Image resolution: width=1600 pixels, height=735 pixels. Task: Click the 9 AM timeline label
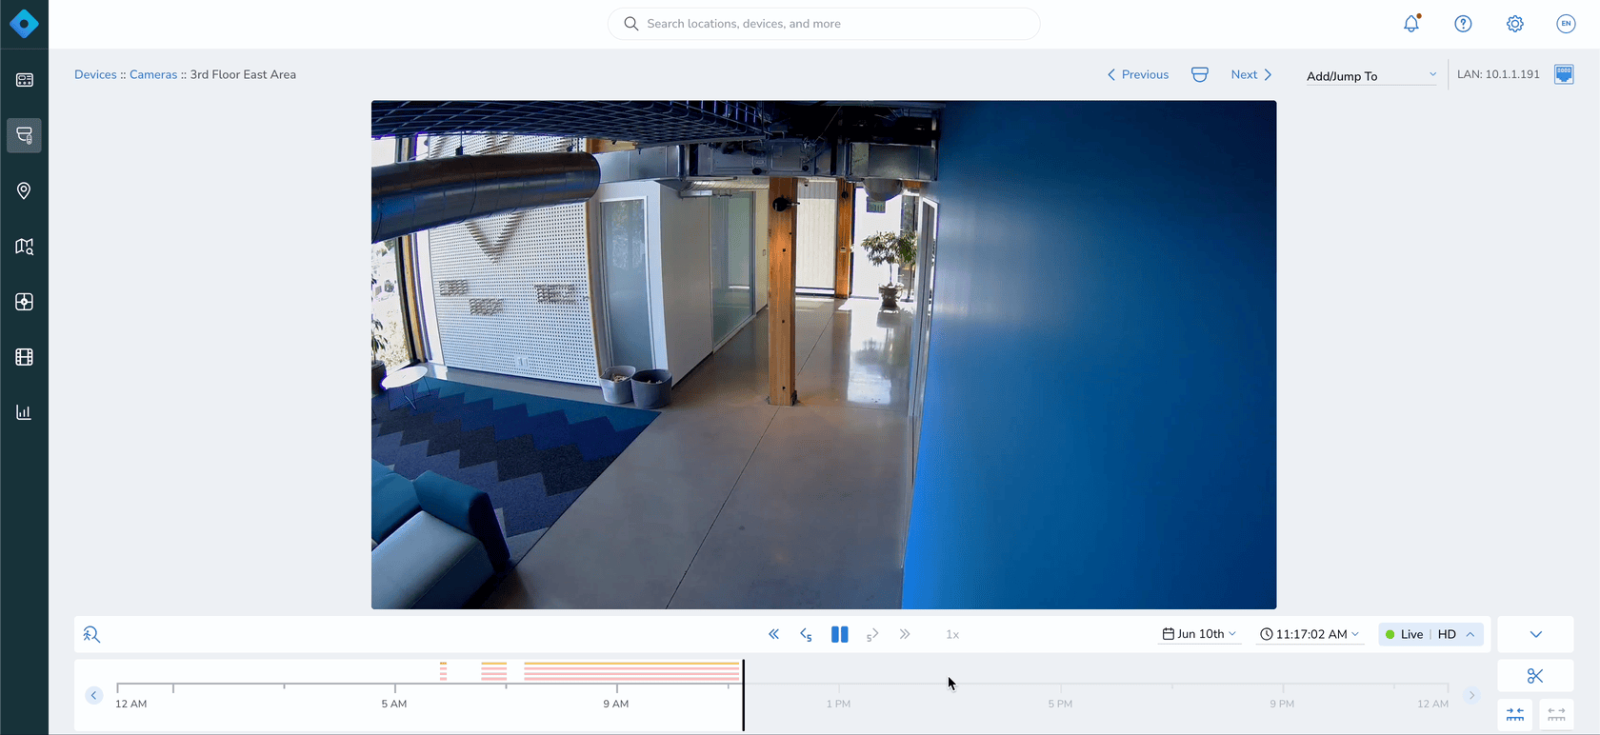click(x=615, y=704)
